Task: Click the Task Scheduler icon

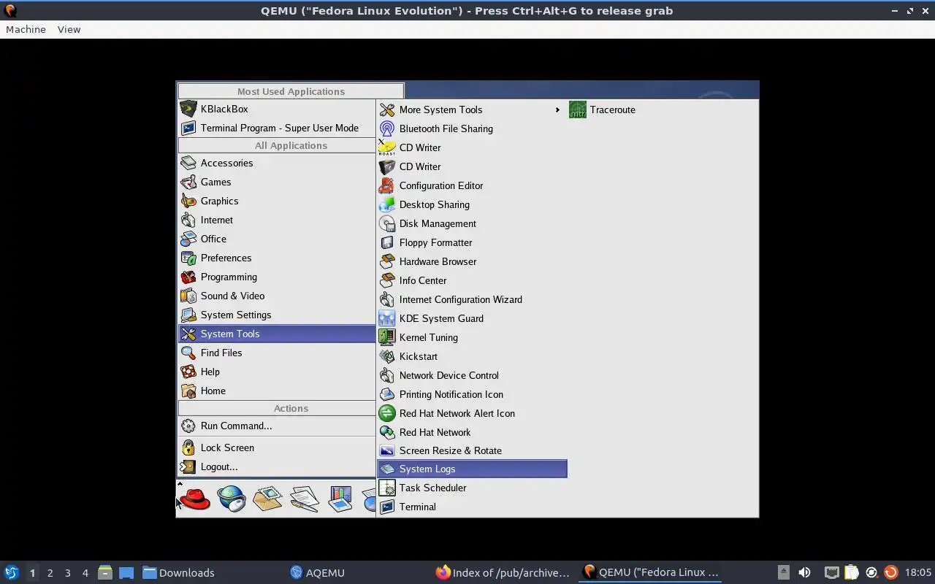Action: click(x=387, y=488)
